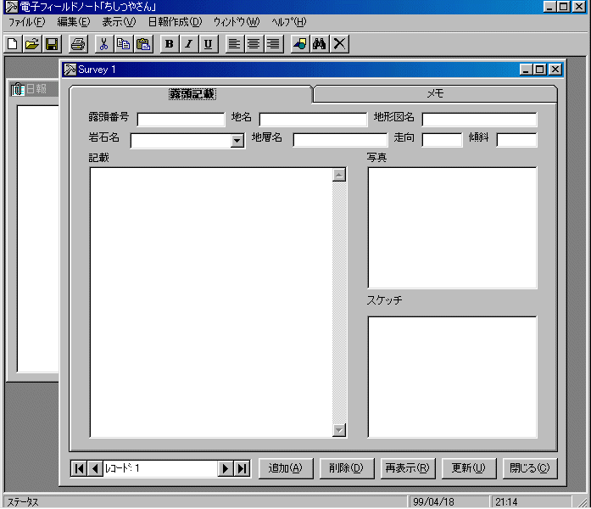Click the binoculars Find icon
This screenshot has width=591, height=509.
click(x=320, y=44)
